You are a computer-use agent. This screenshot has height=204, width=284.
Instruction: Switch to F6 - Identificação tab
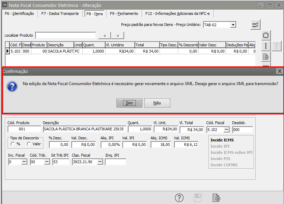point(19,13)
